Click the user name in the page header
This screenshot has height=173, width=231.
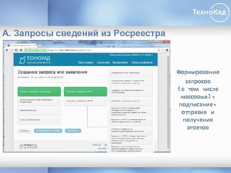point(126,55)
